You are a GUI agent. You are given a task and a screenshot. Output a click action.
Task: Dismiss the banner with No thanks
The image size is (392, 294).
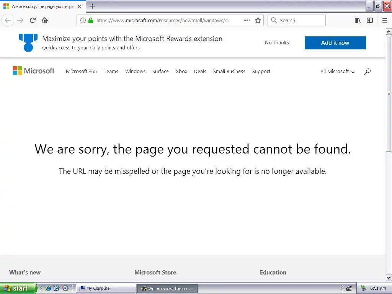tap(277, 43)
